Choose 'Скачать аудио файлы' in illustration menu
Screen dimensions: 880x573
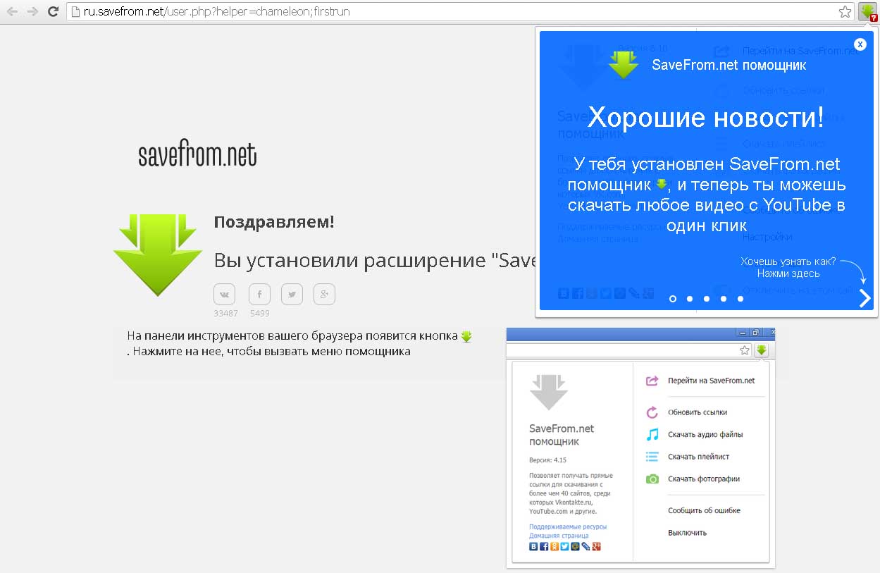(x=705, y=435)
